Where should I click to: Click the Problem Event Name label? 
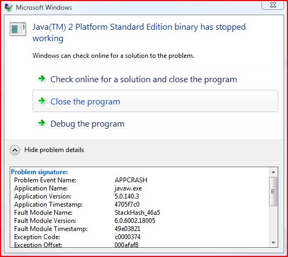[x=45, y=180]
